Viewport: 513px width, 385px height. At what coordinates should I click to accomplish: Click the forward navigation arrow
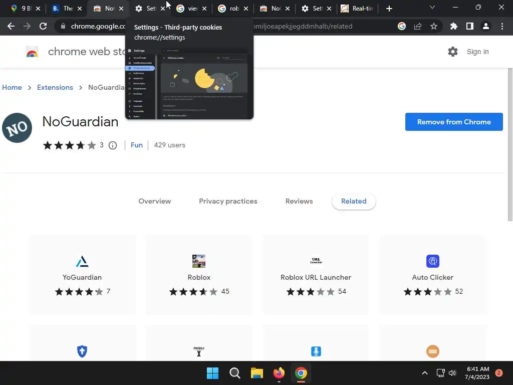(27, 26)
